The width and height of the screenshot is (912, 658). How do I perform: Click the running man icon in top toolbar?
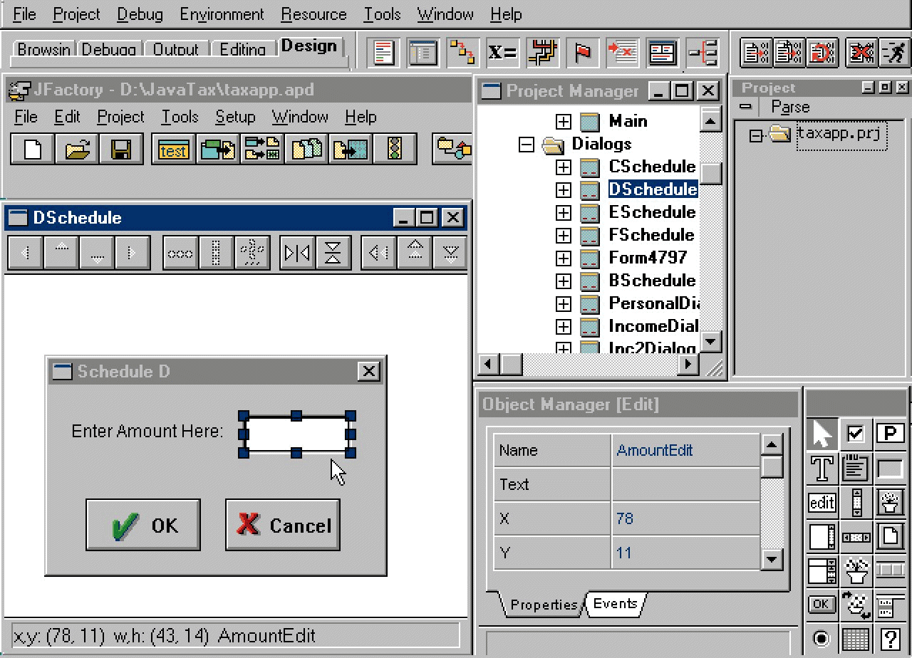click(893, 53)
